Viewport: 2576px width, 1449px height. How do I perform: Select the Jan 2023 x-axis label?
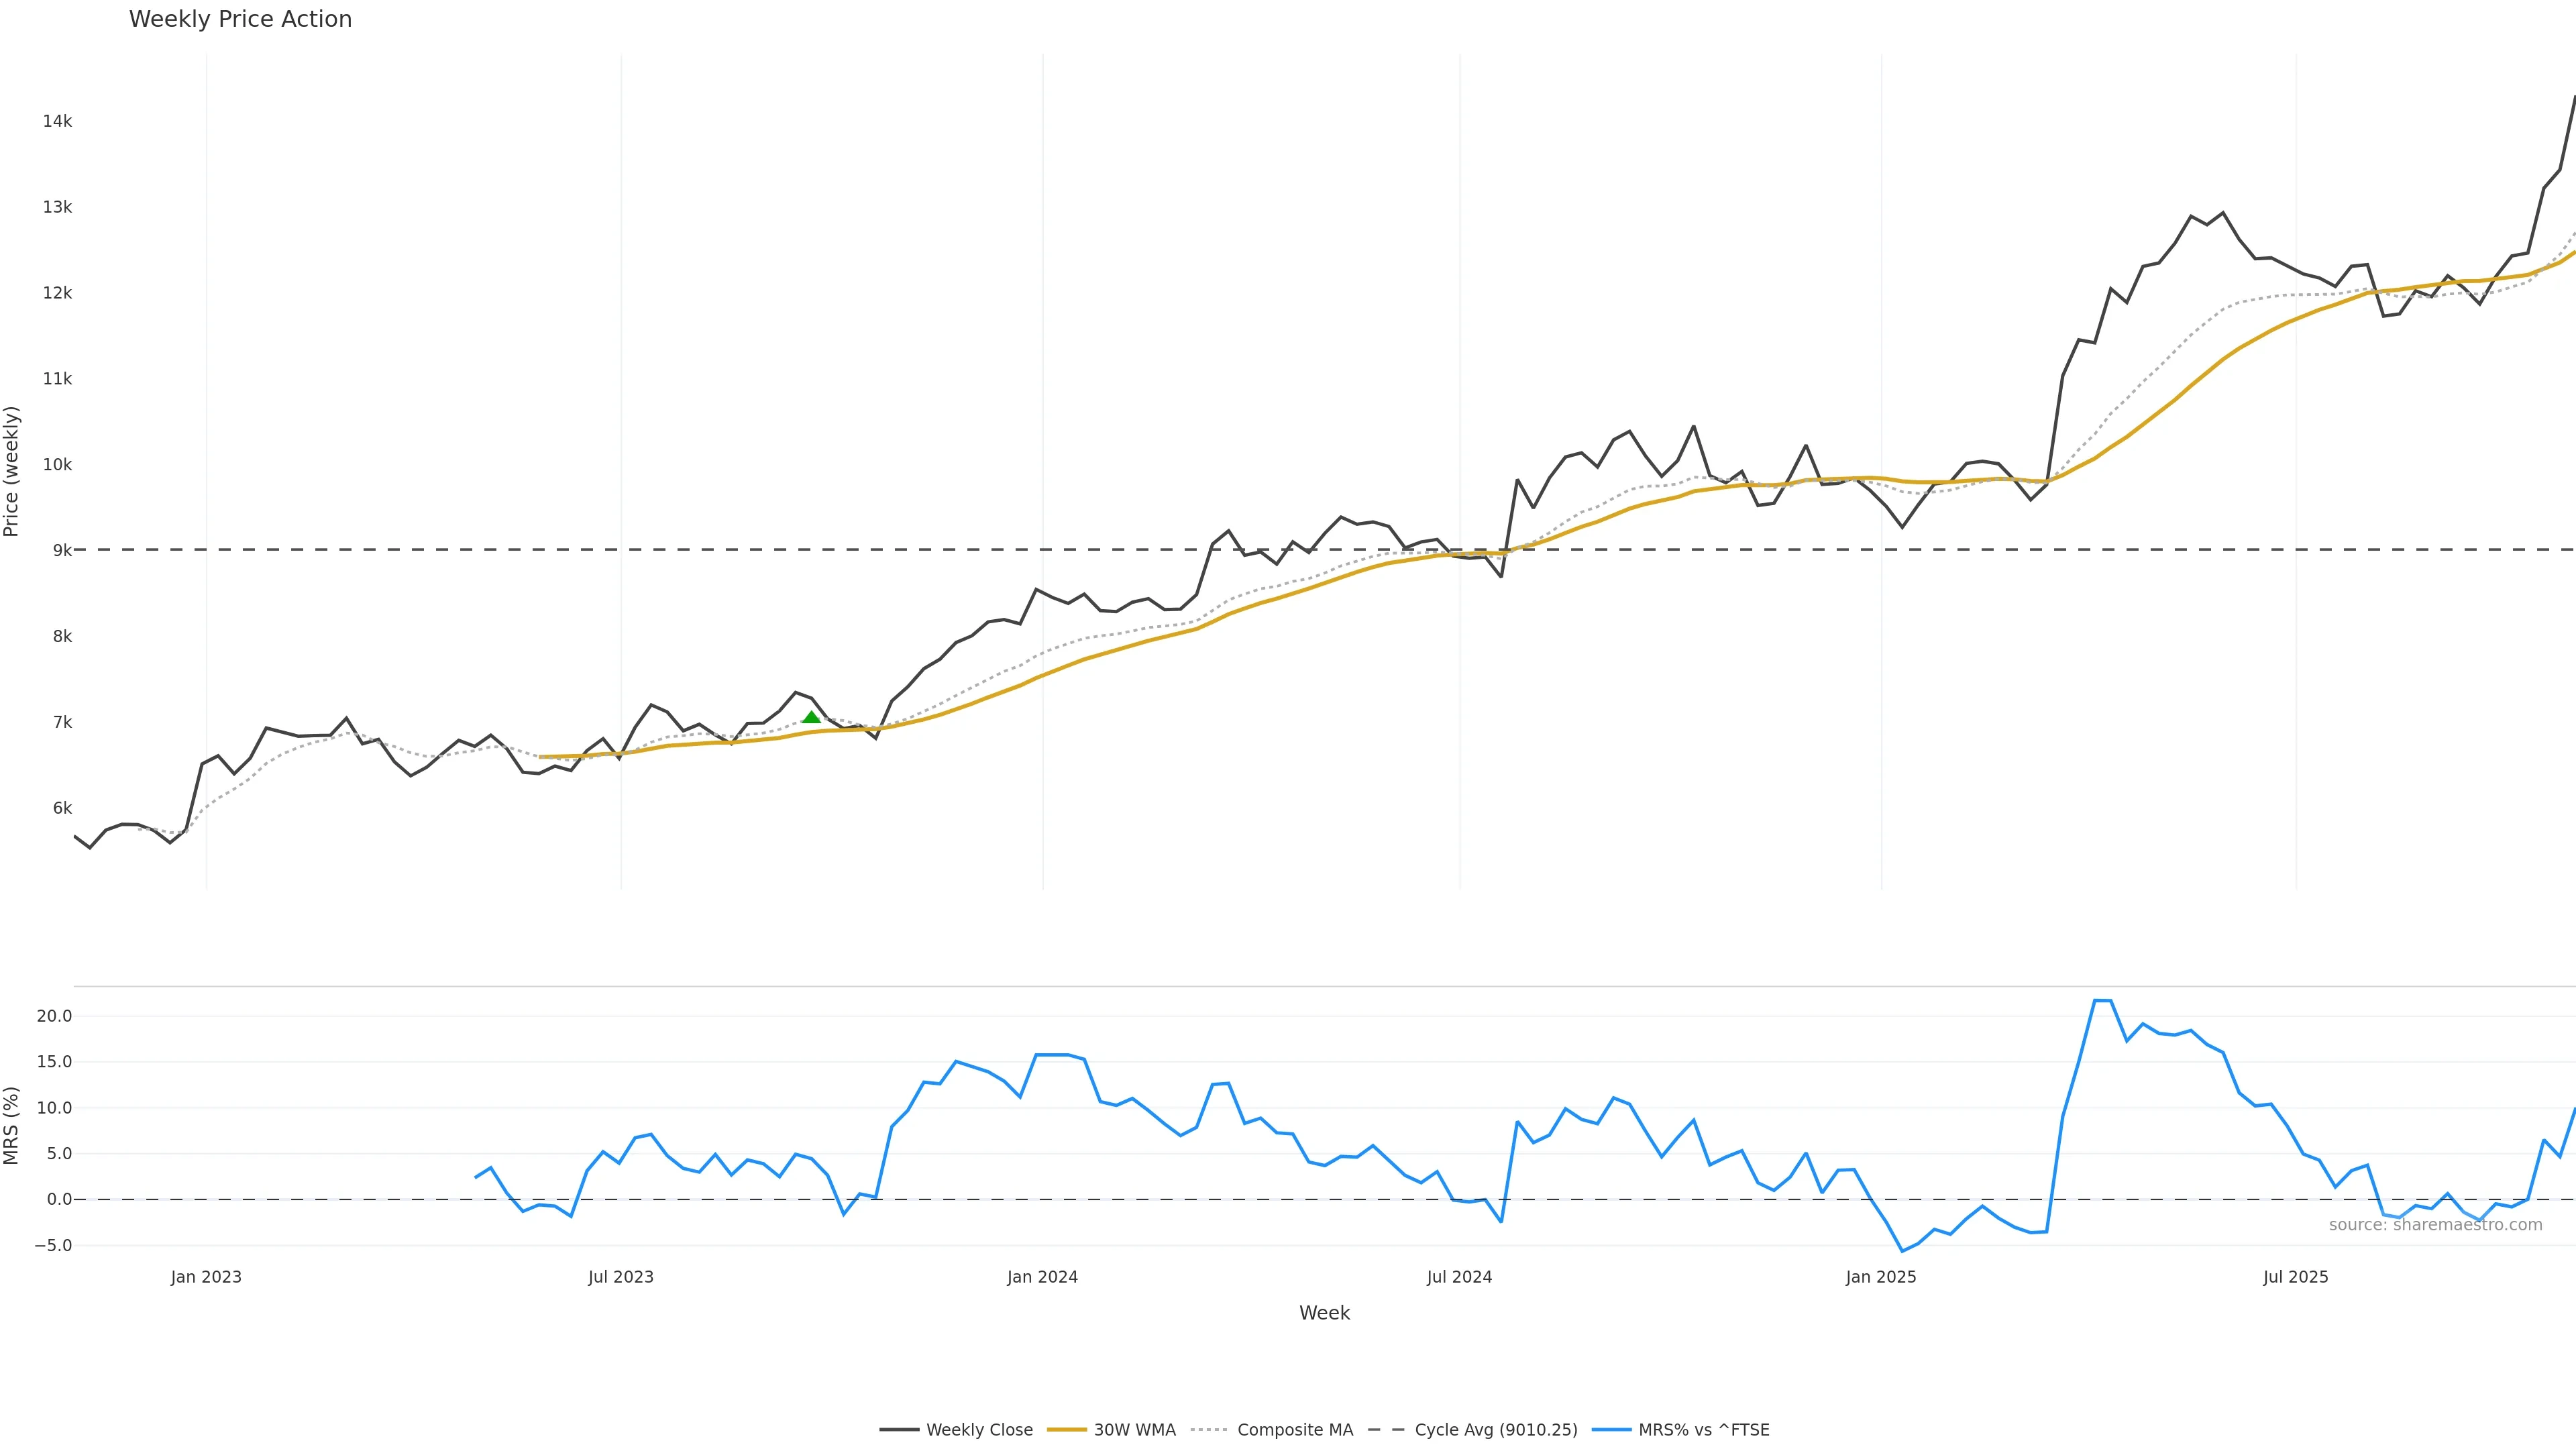(x=206, y=1277)
